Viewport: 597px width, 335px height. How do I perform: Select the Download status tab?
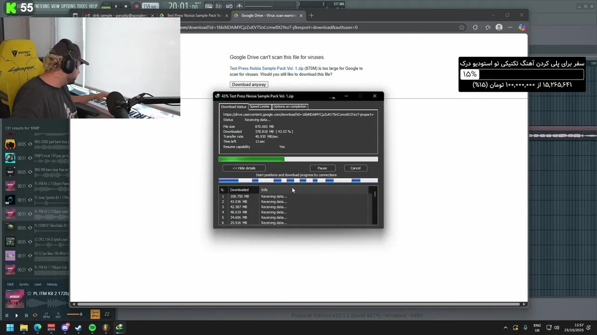233,107
